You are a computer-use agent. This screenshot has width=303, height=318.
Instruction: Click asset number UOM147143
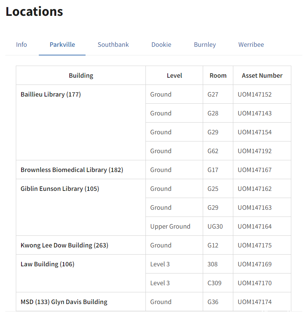coord(262,113)
